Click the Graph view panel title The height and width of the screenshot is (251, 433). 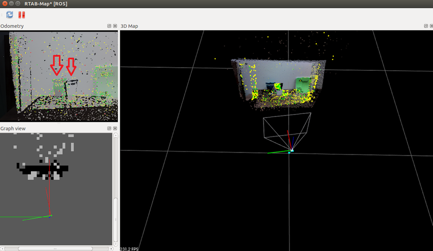(13, 128)
